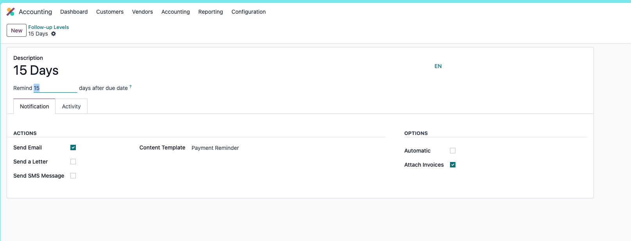This screenshot has width=631, height=241.
Task: Select the Notification tab
Action: pyautogui.click(x=34, y=106)
